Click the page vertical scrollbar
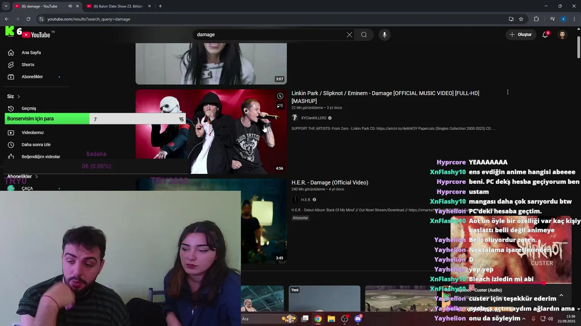 pos(578,47)
